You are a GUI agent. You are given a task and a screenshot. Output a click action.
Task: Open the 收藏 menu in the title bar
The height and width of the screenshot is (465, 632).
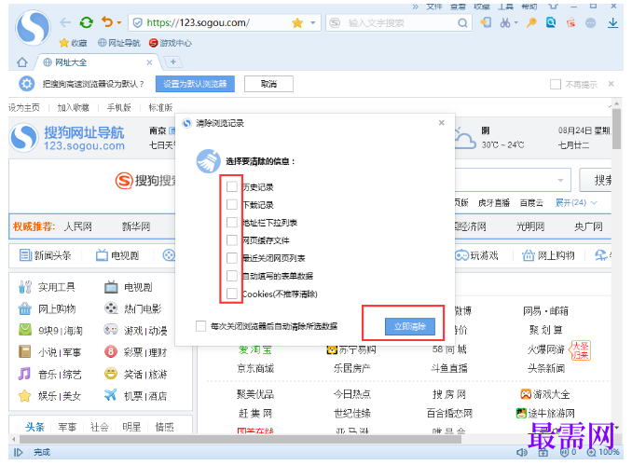coord(482,6)
